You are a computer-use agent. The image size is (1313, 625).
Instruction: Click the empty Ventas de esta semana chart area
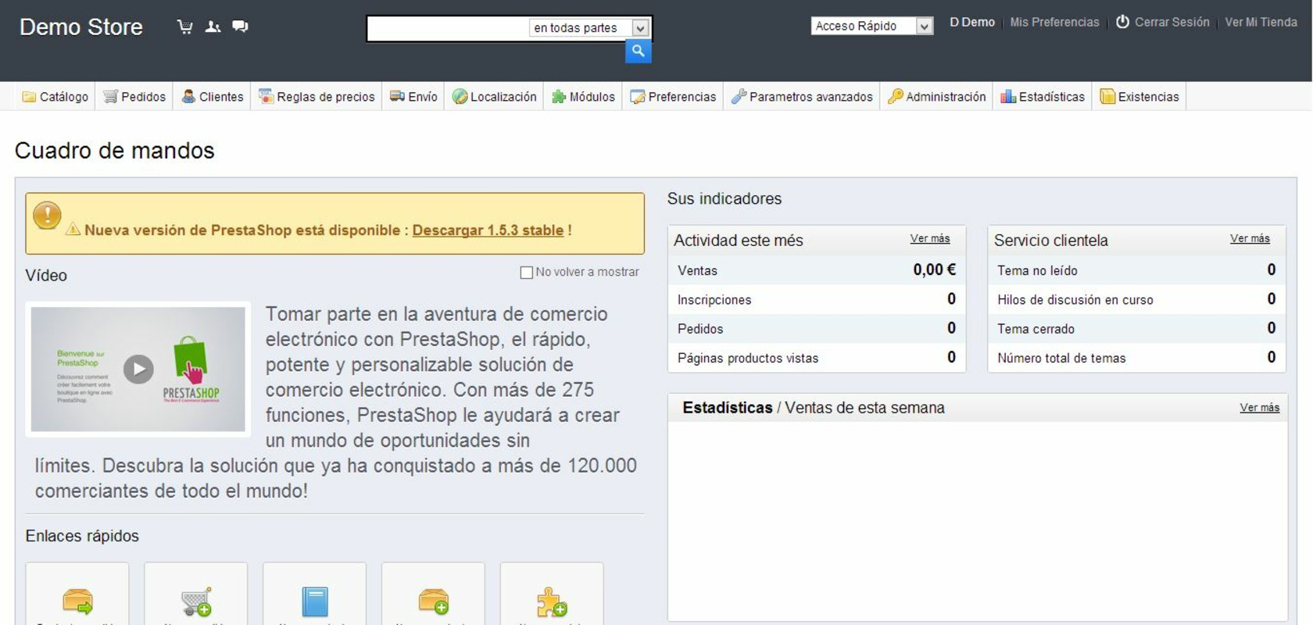click(x=977, y=520)
